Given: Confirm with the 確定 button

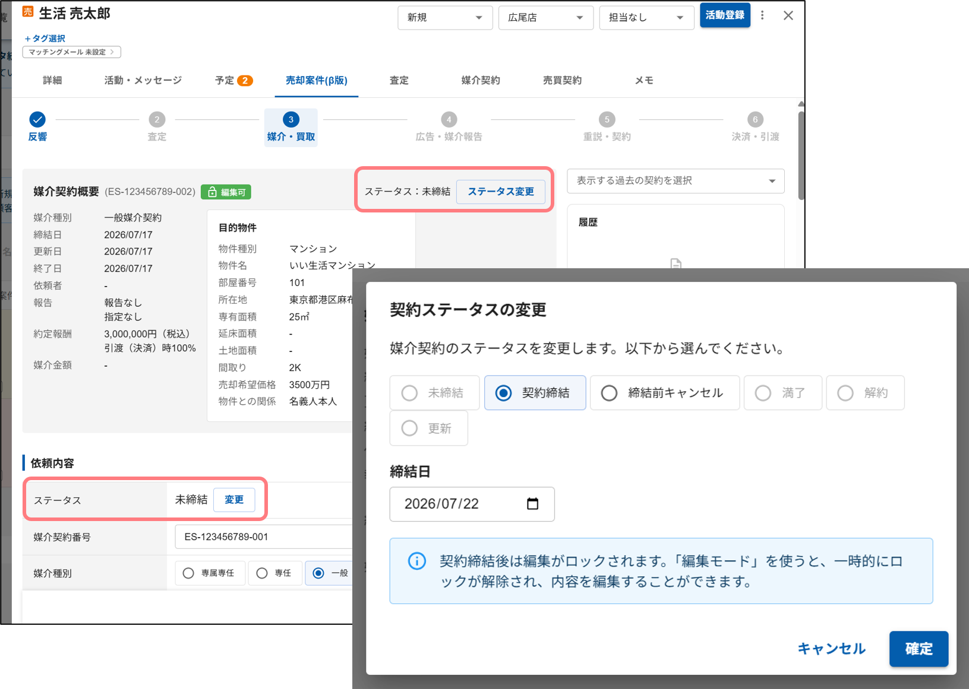Looking at the screenshot, I should [919, 649].
